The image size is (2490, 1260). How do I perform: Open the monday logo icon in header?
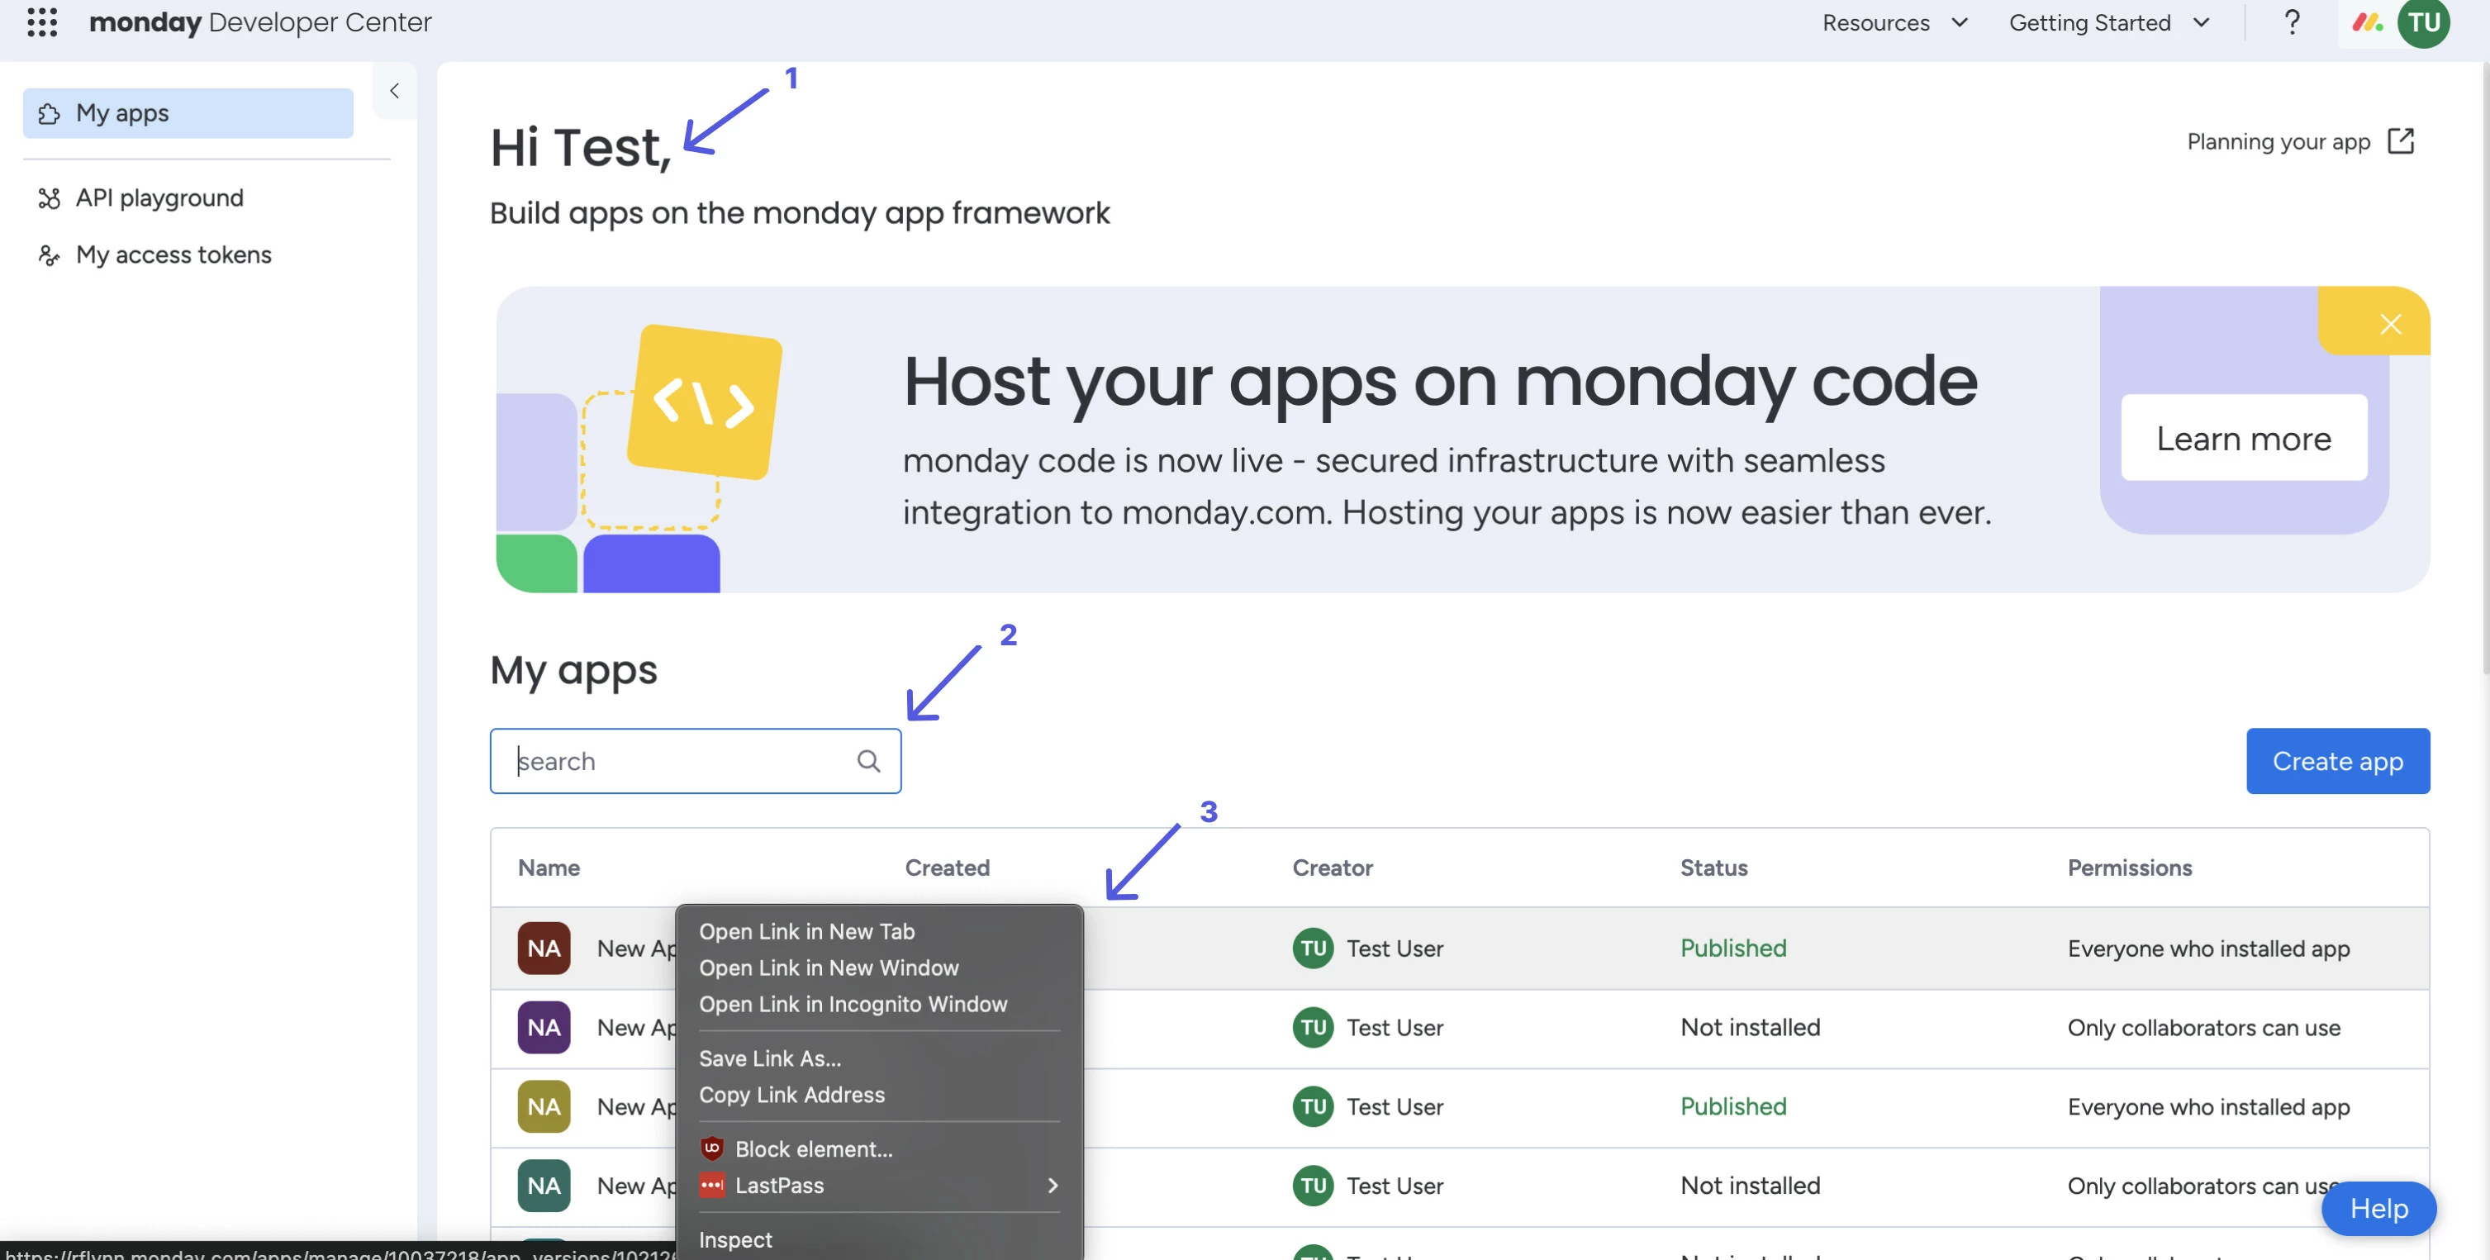click(x=2366, y=21)
